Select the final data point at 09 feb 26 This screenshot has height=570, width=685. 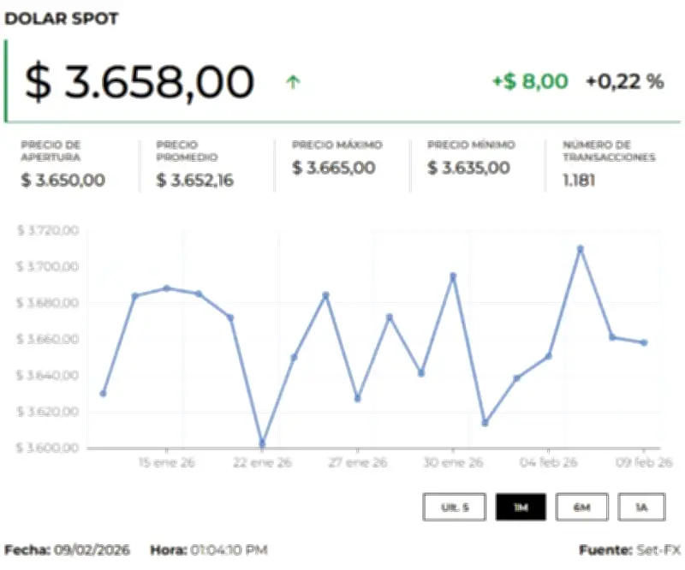[x=644, y=342]
